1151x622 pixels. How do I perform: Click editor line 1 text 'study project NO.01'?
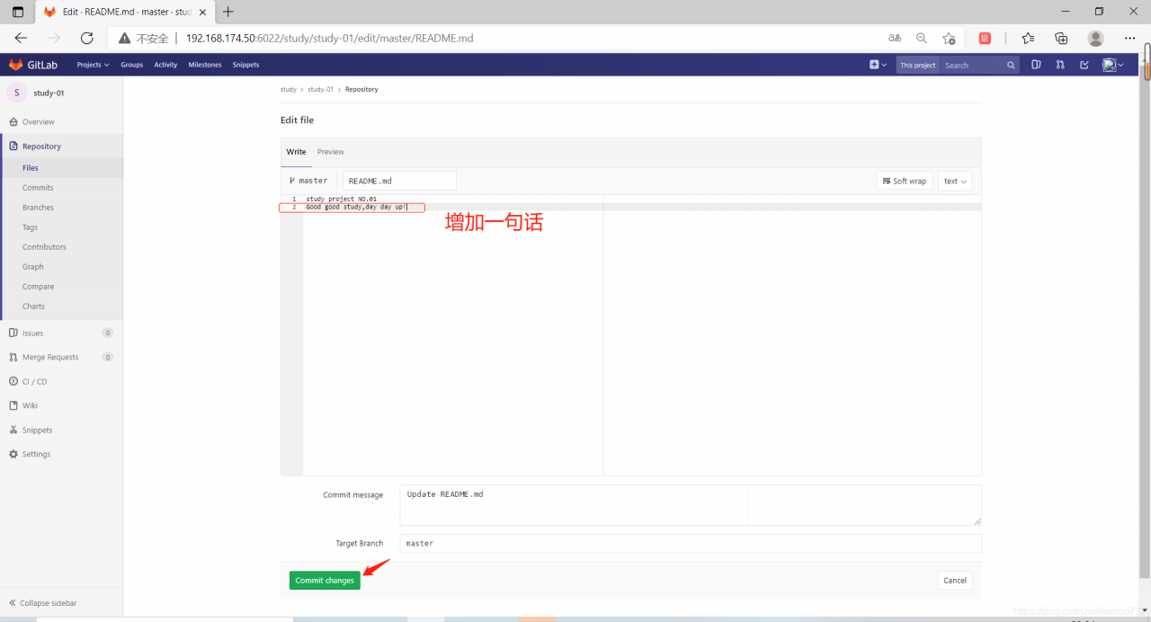(x=341, y=199)
